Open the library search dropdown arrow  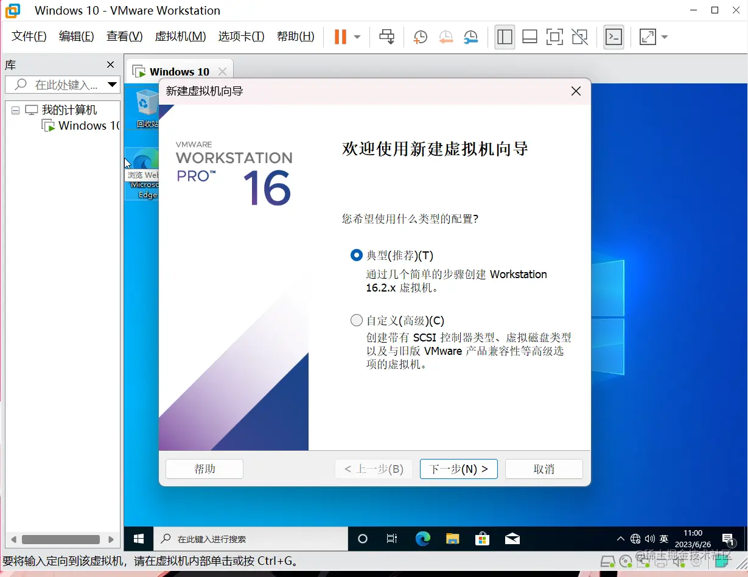112,85
